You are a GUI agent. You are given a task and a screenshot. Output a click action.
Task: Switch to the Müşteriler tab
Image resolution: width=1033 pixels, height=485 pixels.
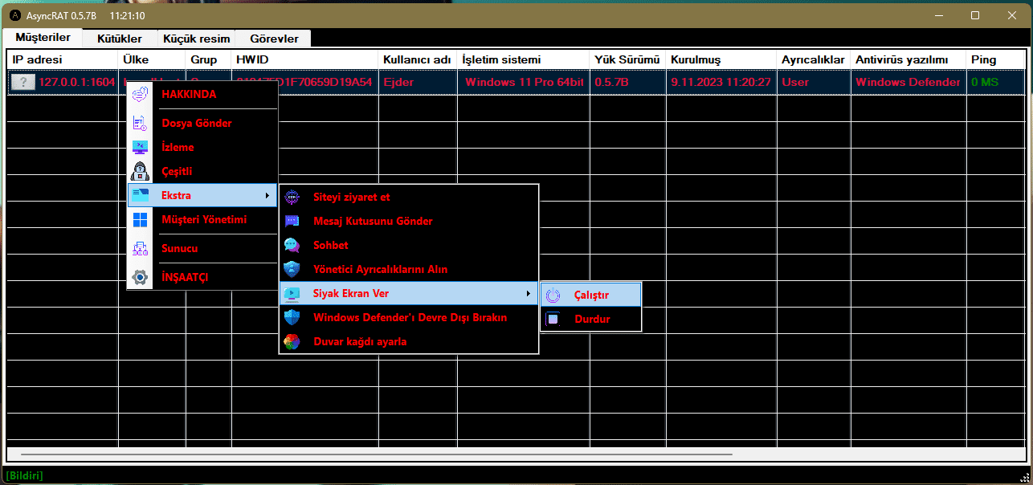point(43,38)
